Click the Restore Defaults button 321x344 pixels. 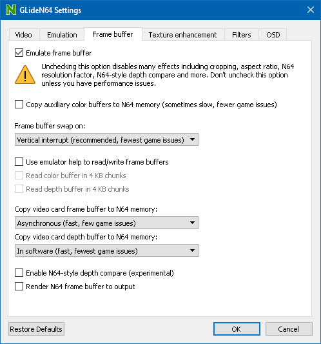point(36,329)
